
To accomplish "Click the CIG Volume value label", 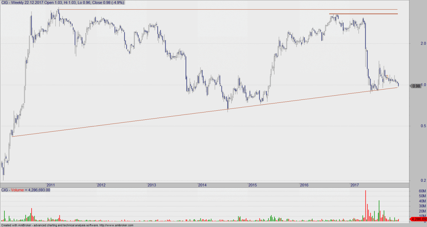I will (x=26, y=190).
